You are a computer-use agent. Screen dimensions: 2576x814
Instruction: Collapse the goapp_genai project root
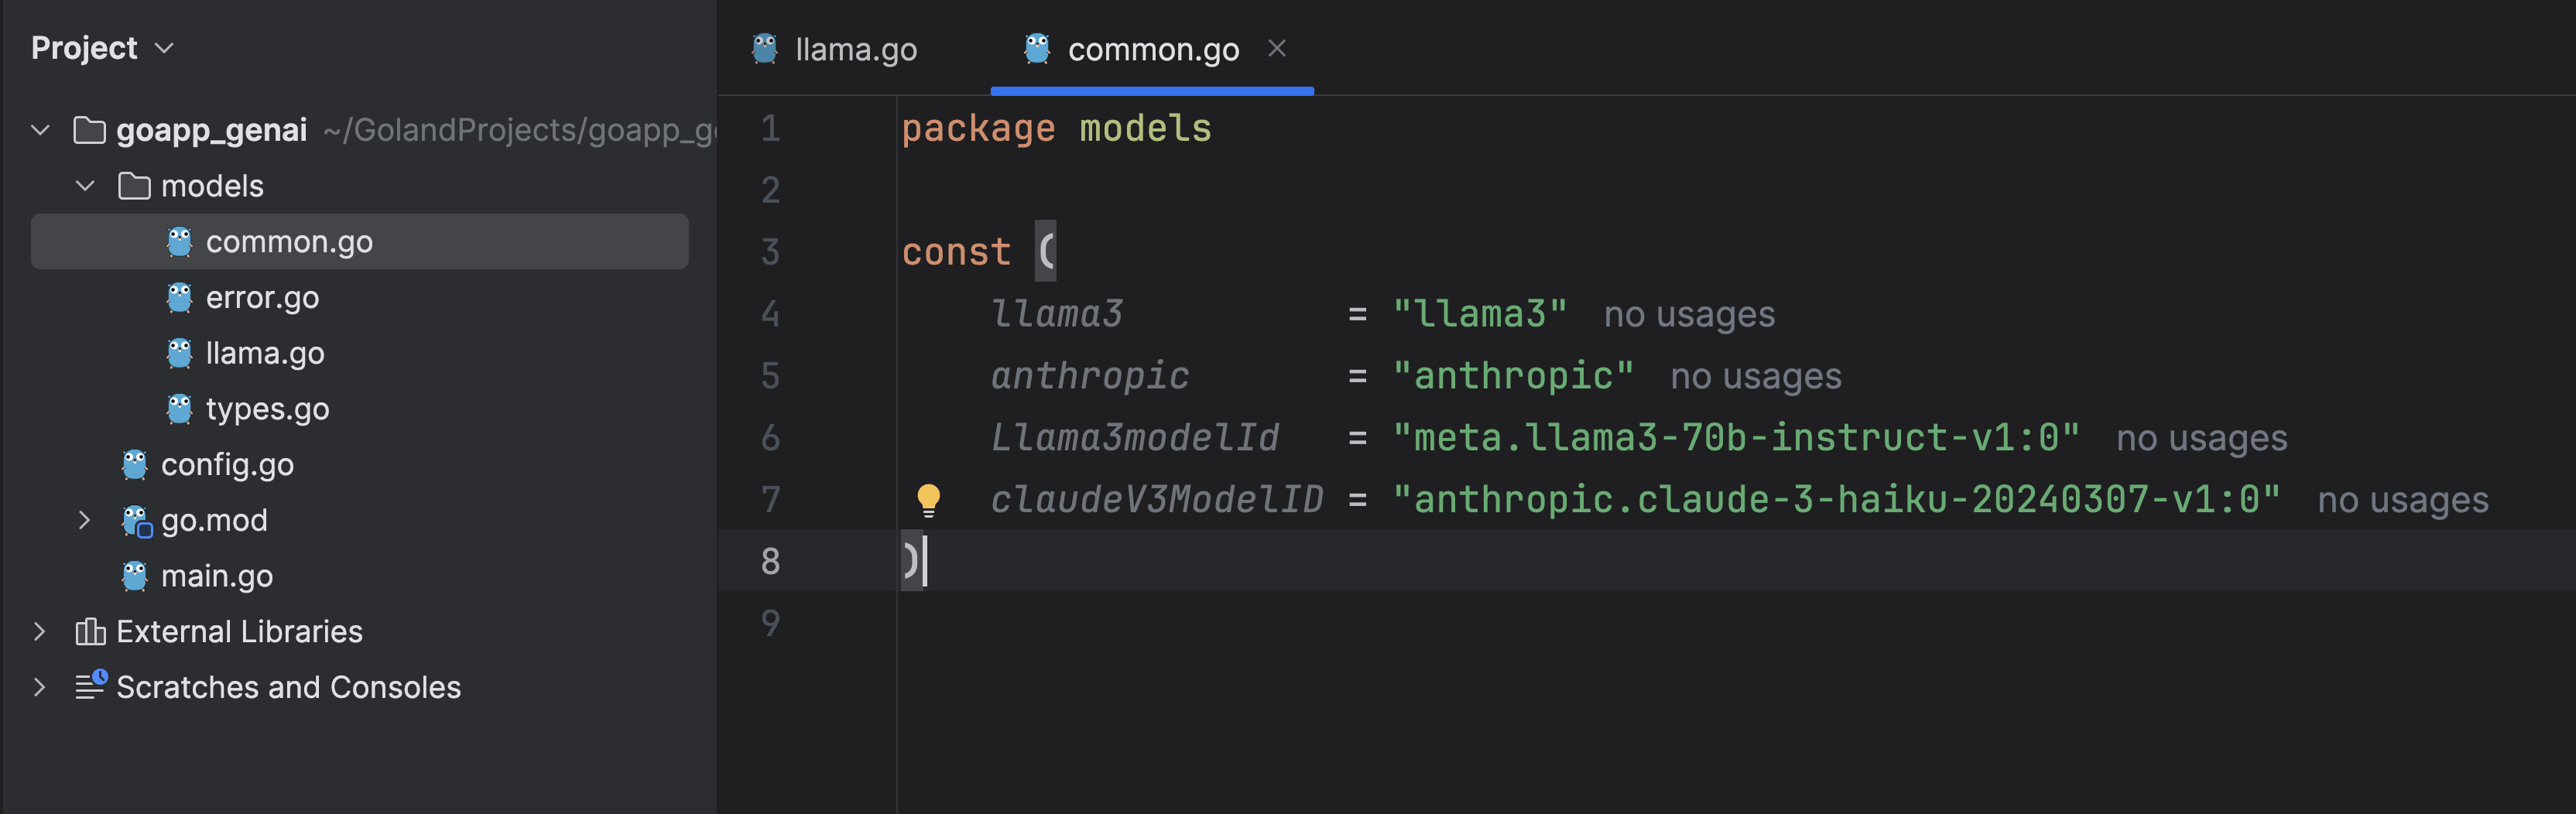tap(41, 130)
